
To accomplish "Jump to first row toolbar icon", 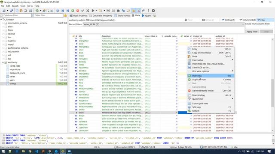I will (63, 11).
